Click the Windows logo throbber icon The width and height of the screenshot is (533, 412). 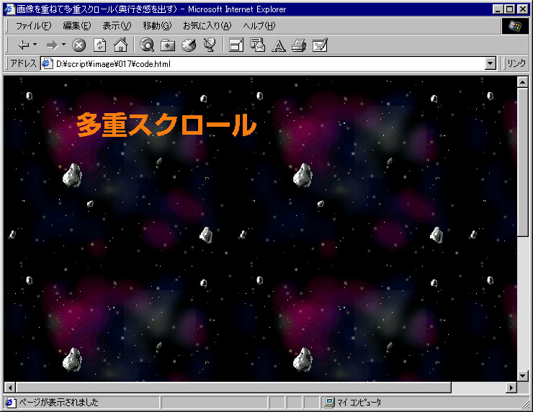tap(515, 26)
